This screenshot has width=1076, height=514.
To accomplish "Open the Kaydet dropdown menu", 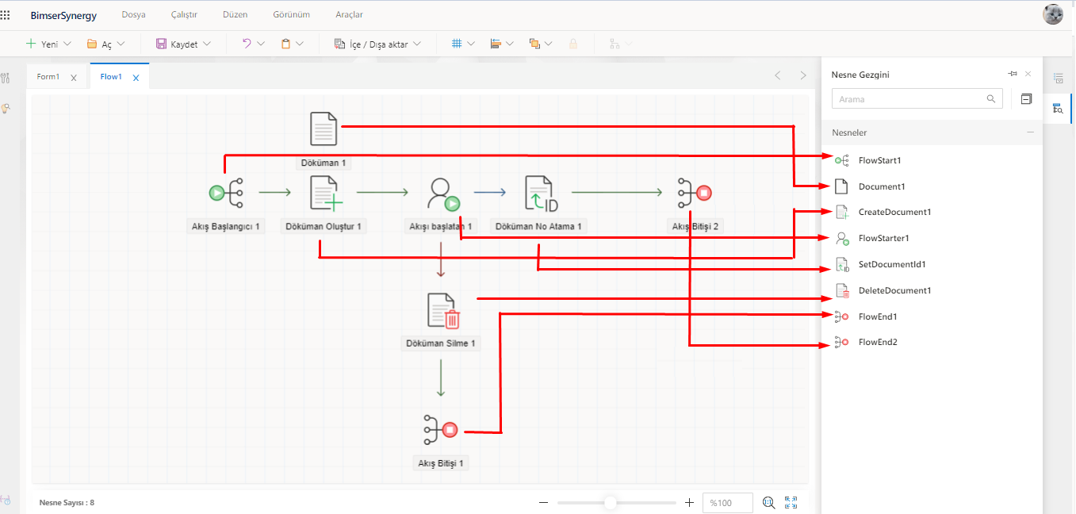I will click(208, 44).
